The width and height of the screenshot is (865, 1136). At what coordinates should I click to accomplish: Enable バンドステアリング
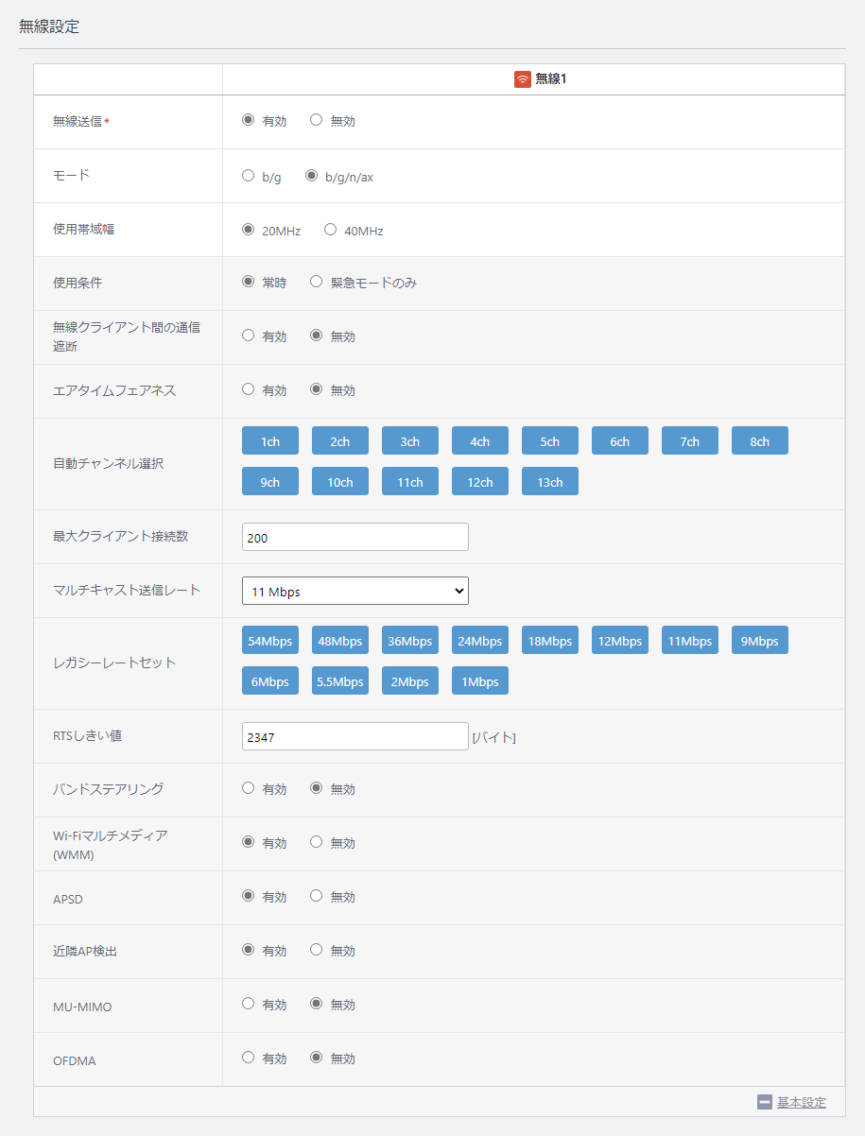pos(249,787)
